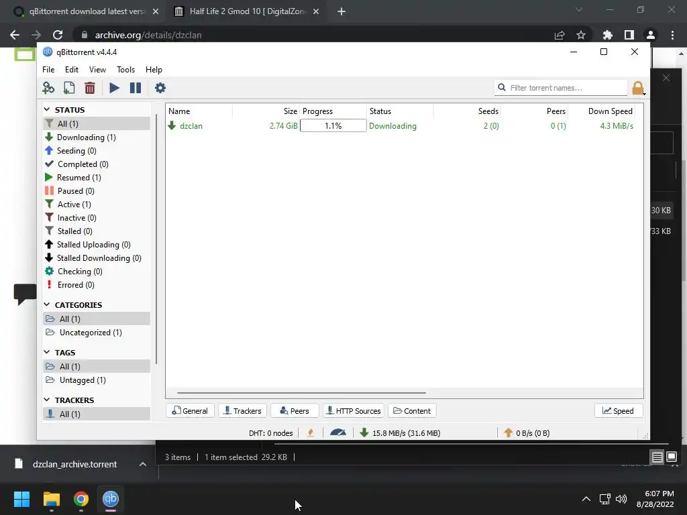This screenshot has width=687, height=515.
Task: Click Add Torrent Link toolbar icon
Action: click(48, 88)
